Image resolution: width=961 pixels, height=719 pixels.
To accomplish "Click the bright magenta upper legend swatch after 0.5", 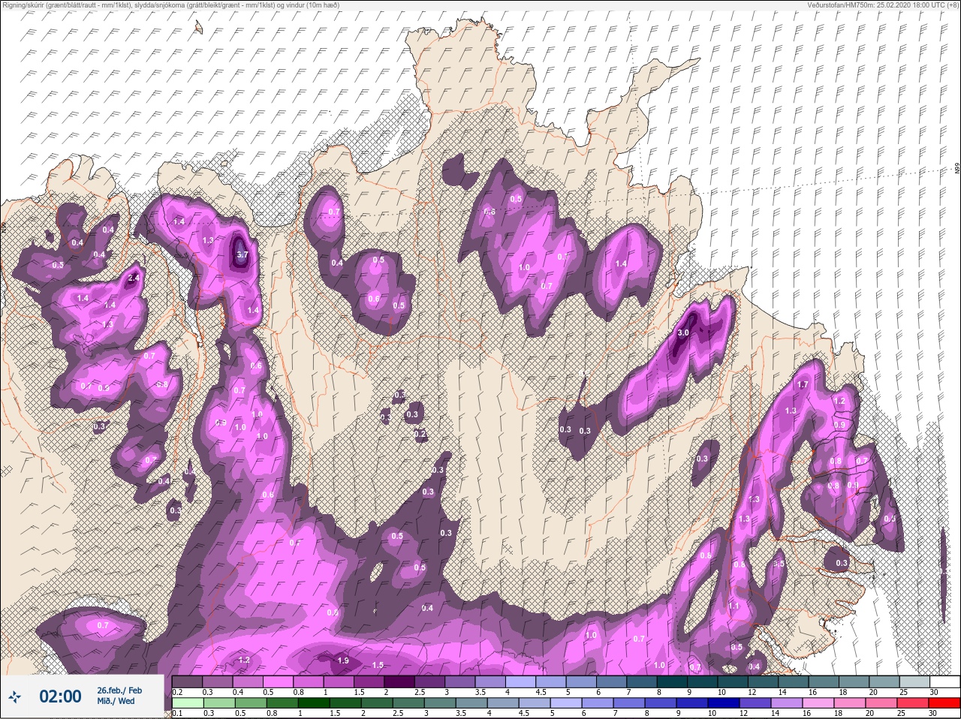I will pyautogui.click(x=278, y=681).
